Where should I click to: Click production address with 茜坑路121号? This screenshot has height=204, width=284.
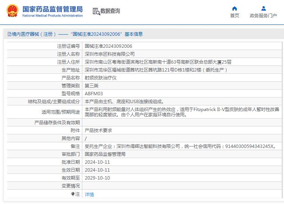[x=156, y=70]
